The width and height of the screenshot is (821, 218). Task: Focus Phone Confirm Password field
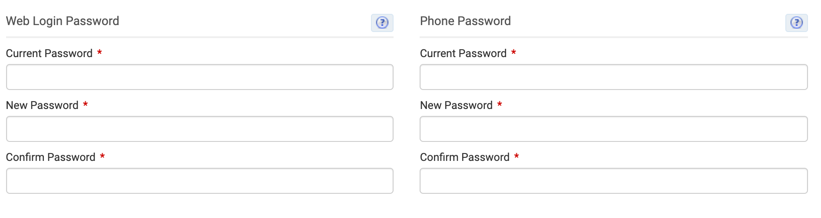pos(614,181)
